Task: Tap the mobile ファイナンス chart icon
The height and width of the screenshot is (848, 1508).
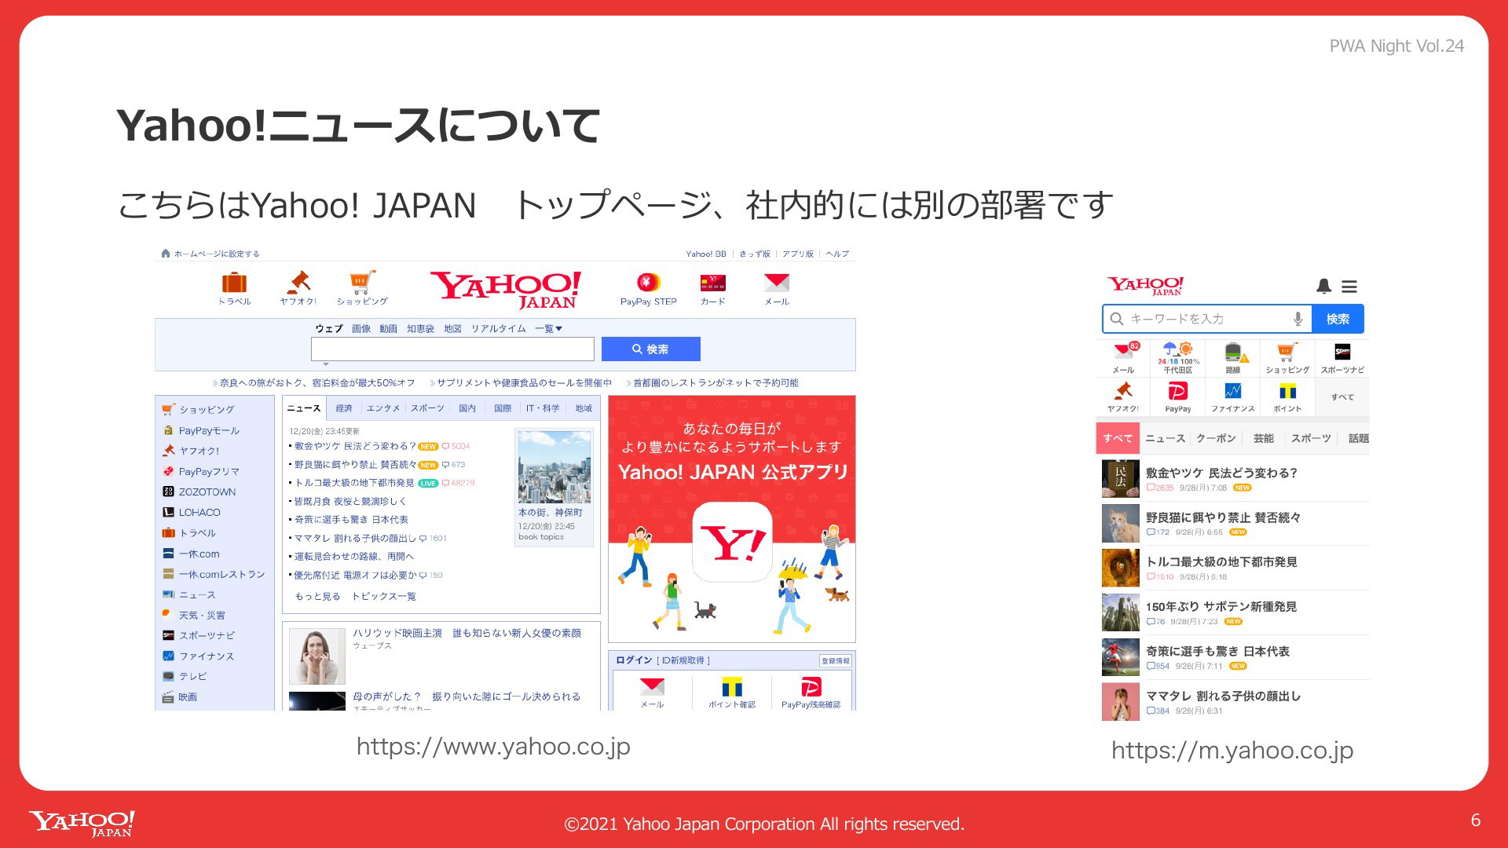Action: [x=1233, y=391]
